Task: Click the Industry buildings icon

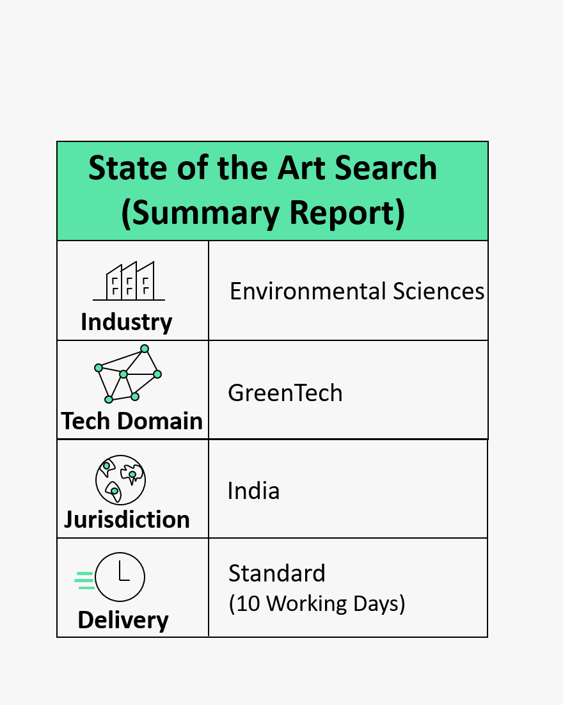Action: tap(129, 281)
